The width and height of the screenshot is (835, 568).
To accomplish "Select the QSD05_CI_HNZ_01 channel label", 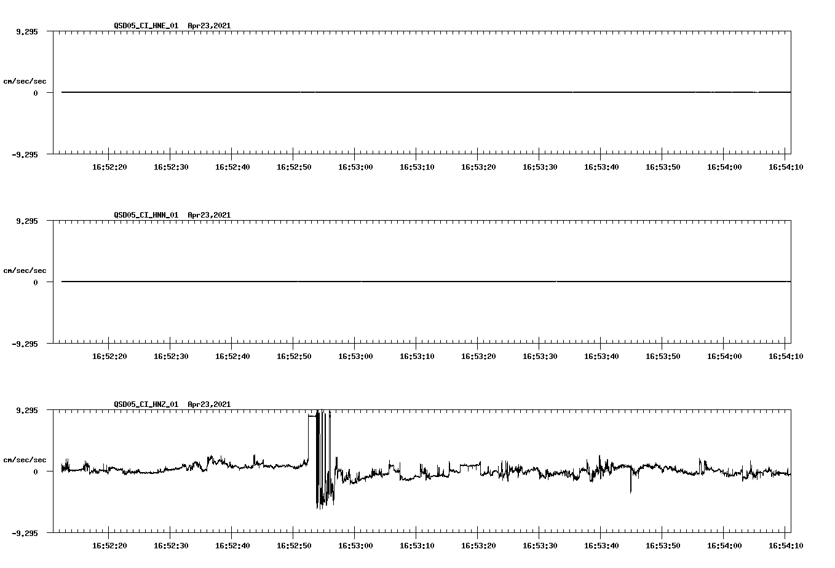I will coord(144,404).
